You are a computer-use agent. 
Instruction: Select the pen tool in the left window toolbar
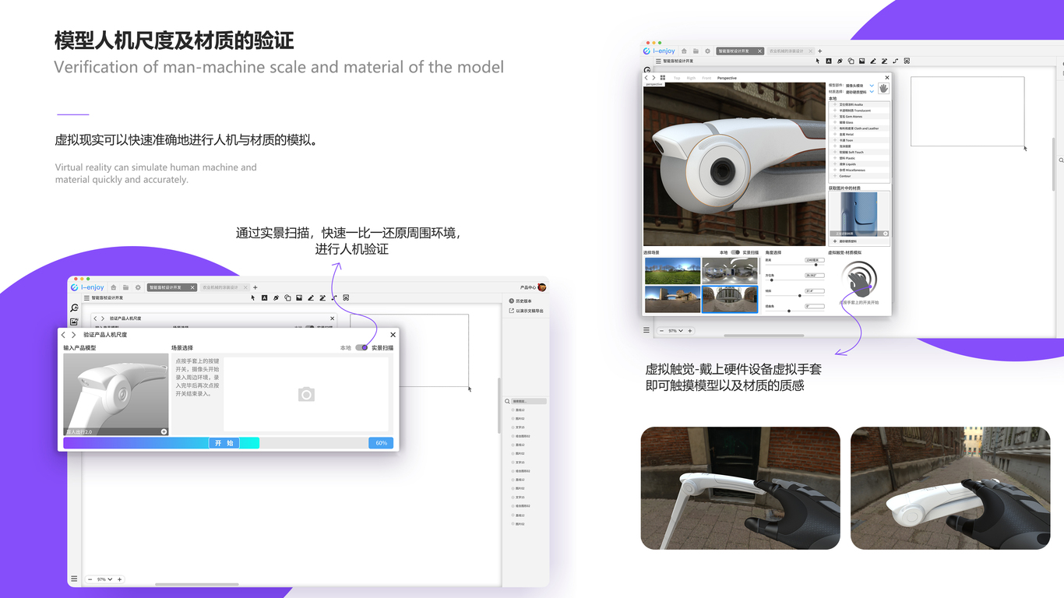276,297
